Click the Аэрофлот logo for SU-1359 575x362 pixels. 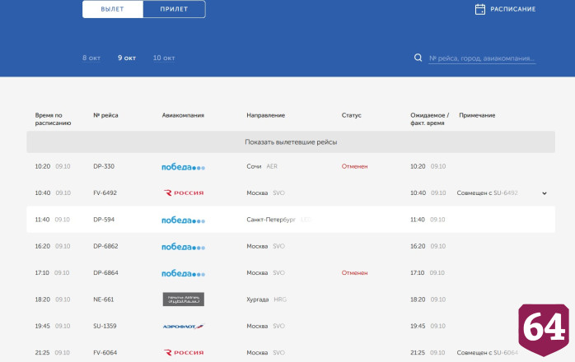[x=183, y=326]
